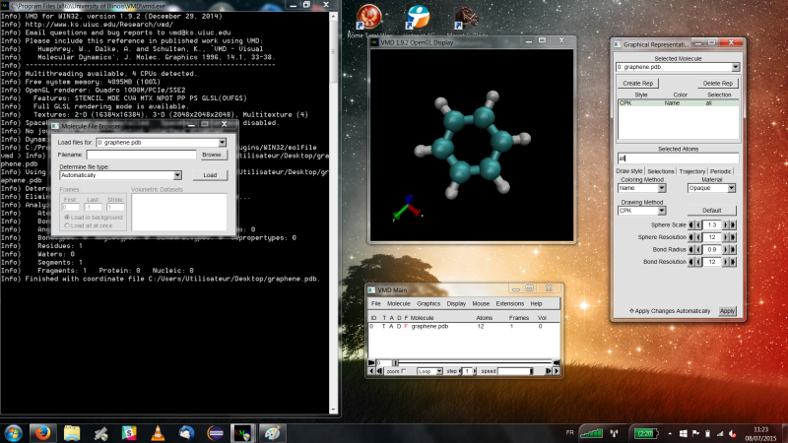Open the Loop mode dropdown
The image size is (788, 443).
(440, 372)
